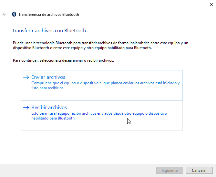Click the description 'Compruebe que el equipo'
216x177 pixels.
tap(106, 85)
